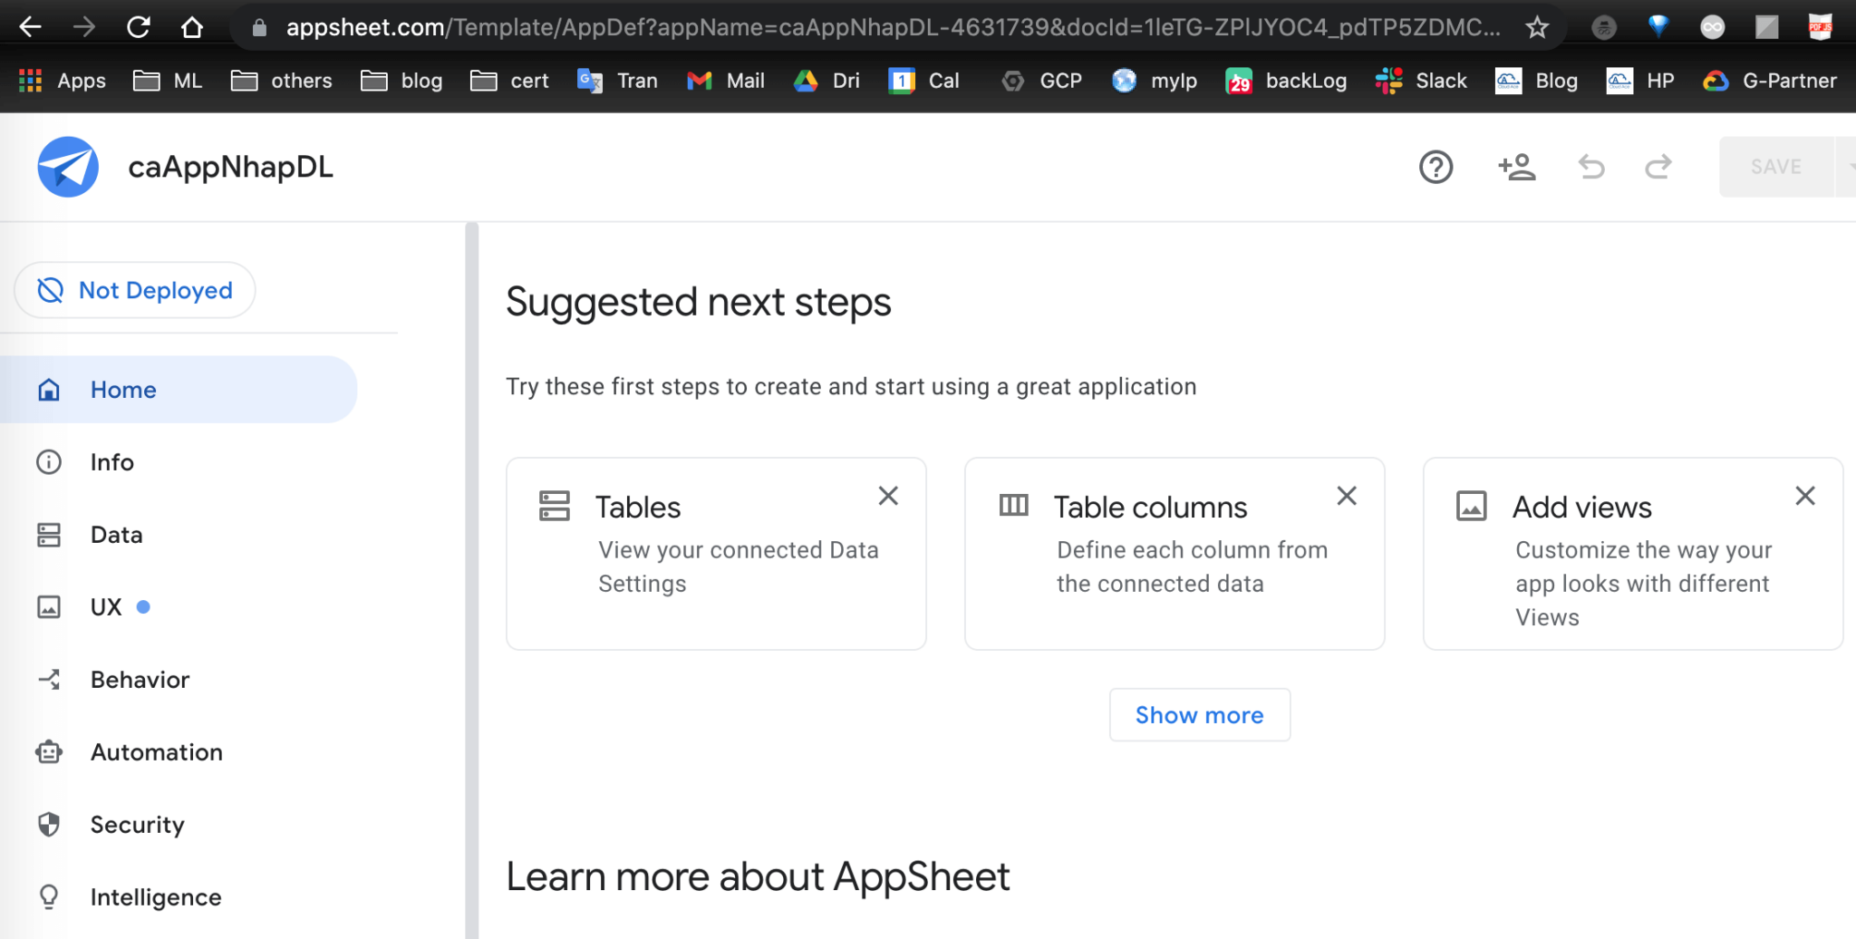Dismiss the Tables suggestion card
Viewport: 1856px width, 939px height.
(x=888, y=496)
